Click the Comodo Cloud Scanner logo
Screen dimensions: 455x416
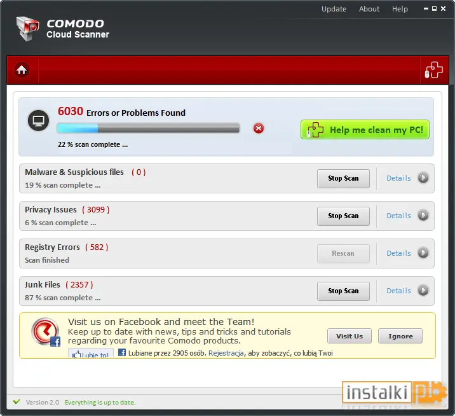click(x=64, y=29)
